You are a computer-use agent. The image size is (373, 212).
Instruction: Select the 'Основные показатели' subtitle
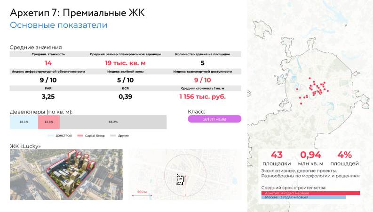pyautogui.click(x=58, y=25)
